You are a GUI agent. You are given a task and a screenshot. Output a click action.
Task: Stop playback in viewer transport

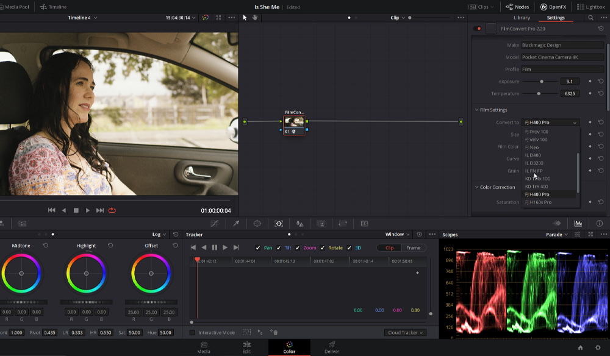(x=76, y=210)
